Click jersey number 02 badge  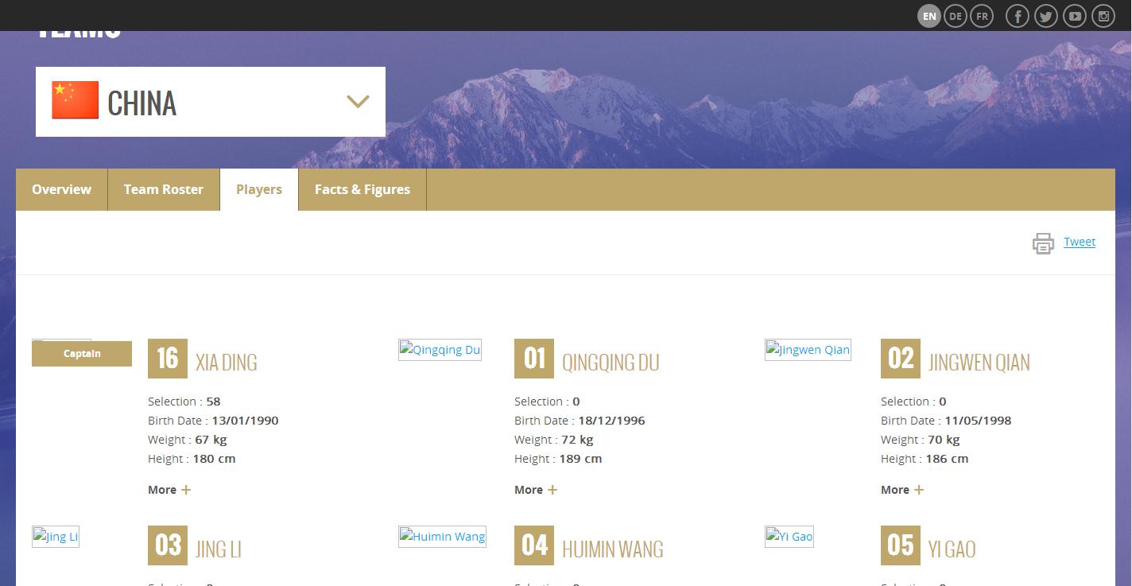point(901,359)
